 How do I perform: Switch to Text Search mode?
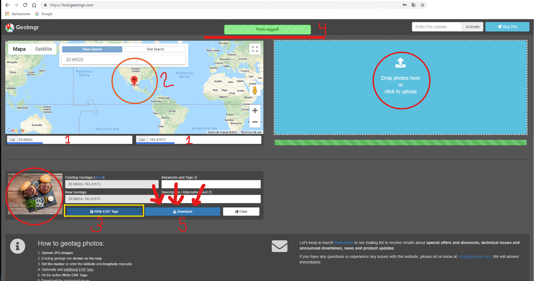(x=155, y=49)
